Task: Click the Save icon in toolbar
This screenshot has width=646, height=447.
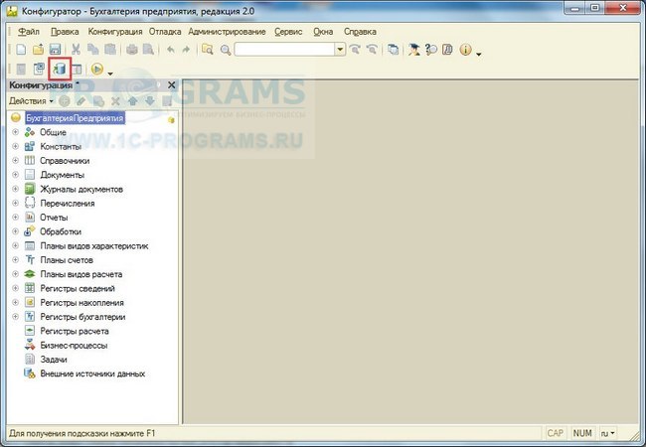Action: [56, 49]
